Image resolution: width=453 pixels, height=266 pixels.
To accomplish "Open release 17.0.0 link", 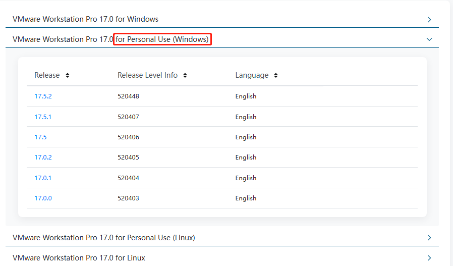I will (43, 198).
